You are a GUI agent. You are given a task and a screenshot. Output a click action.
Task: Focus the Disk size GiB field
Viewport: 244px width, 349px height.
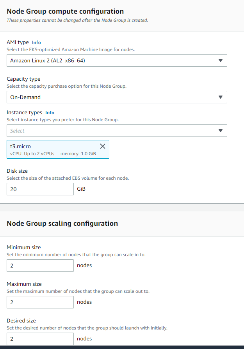click(x=40, y=189)
